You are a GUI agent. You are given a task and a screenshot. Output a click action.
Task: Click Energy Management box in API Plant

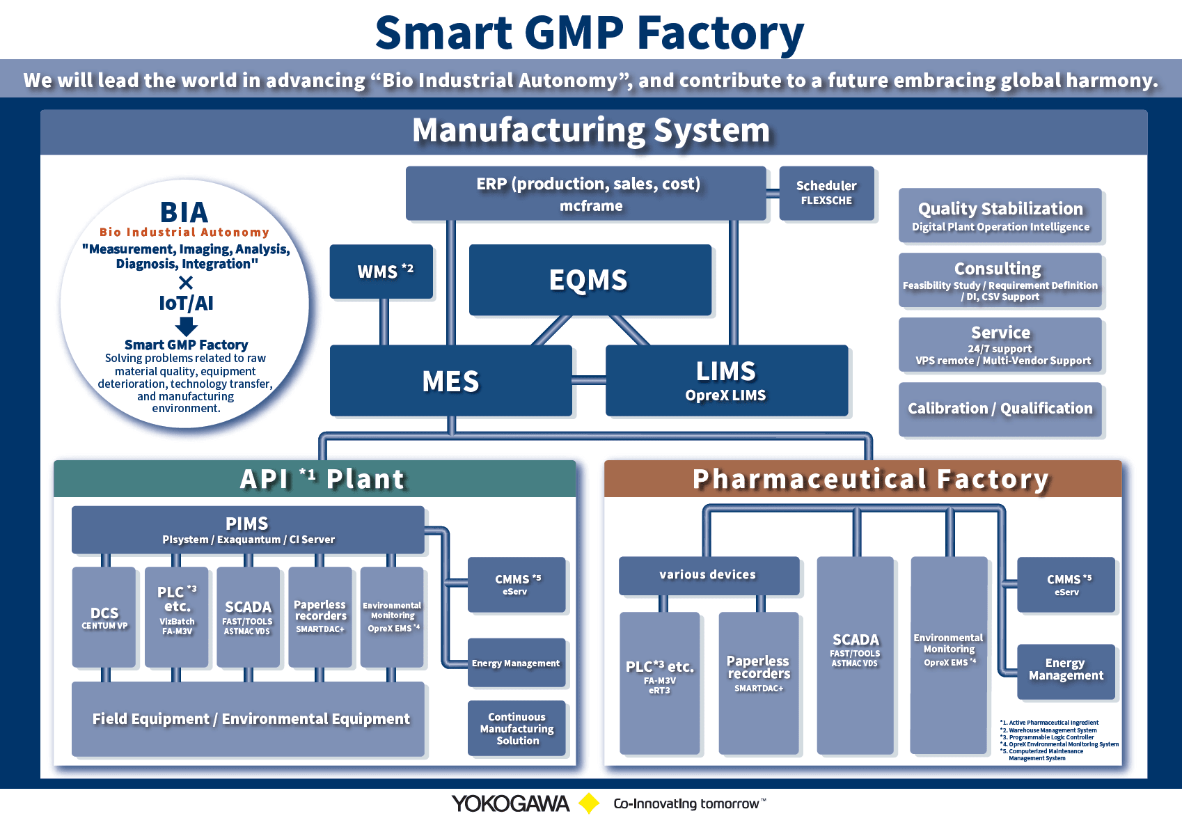[x=517, y=663]
